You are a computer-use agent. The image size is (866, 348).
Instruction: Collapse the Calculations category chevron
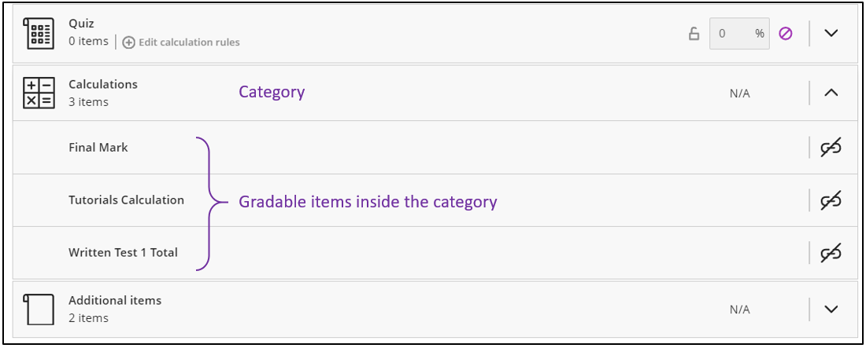tap(831, 93)
